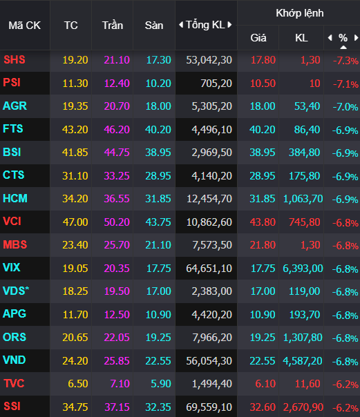
Task: Click the right arrow beside % column
Action: coord(356,38)
